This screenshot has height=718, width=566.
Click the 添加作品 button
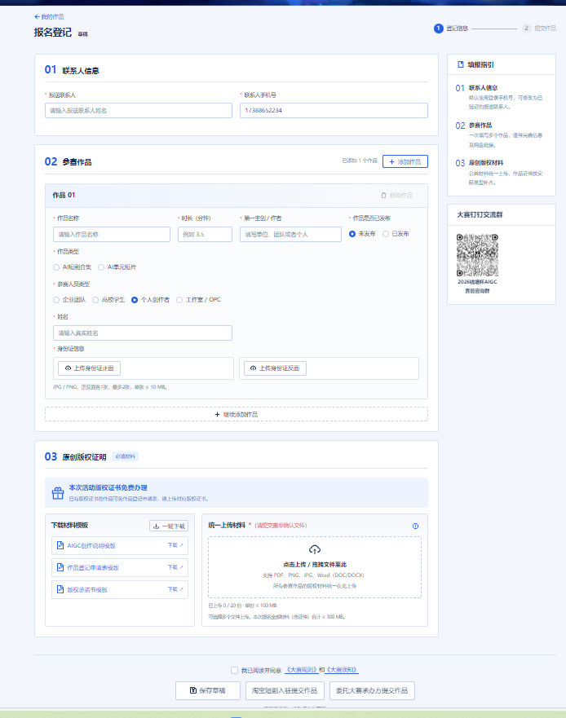(405, 161)
